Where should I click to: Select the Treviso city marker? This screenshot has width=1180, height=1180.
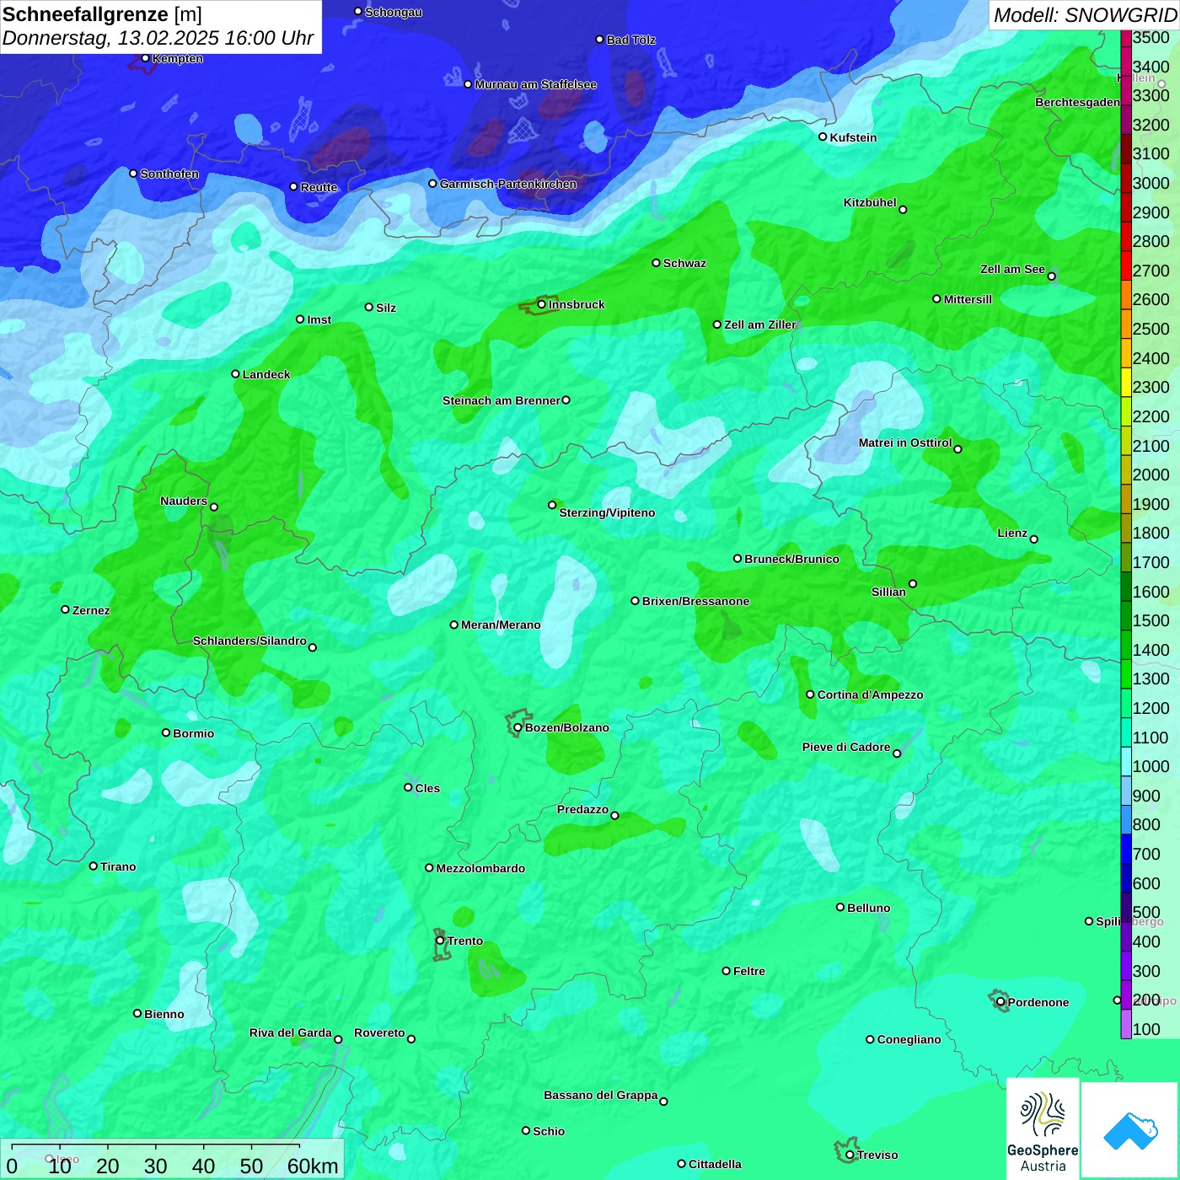[x=850, y=1155]
